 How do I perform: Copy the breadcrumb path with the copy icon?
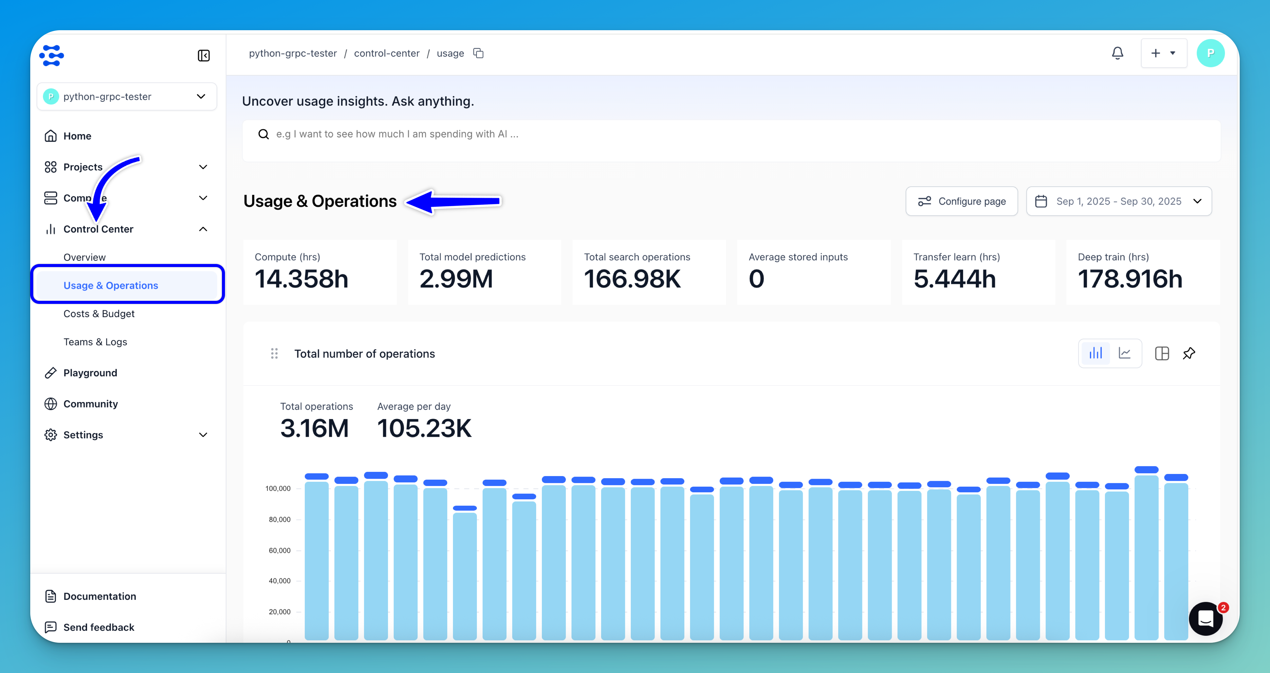[x=478, y=53]
